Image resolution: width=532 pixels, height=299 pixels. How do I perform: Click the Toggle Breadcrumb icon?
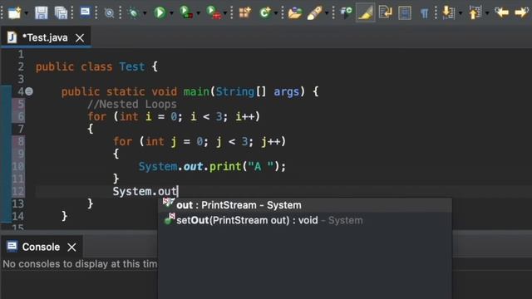(x=346, y=13)
